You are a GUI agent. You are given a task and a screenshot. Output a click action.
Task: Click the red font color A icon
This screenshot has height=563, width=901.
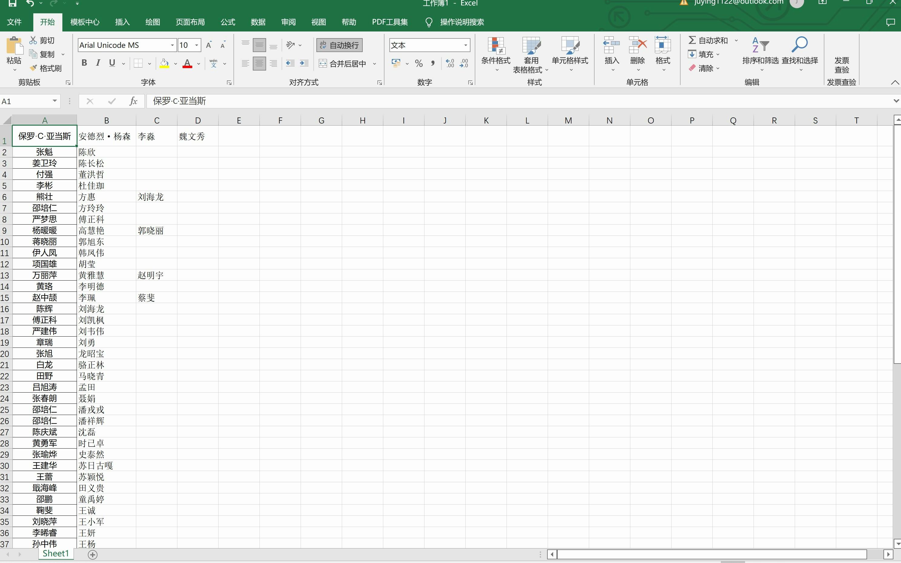click(188, 63)
